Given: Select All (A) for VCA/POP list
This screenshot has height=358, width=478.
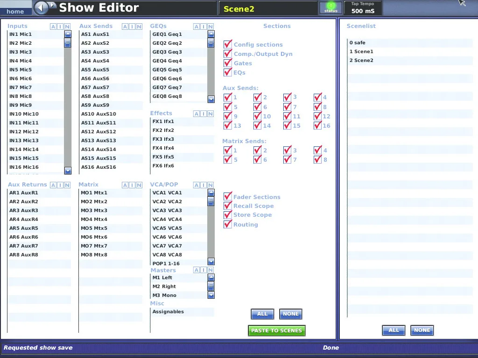Looking at the screenshot, I should [197, 185].
